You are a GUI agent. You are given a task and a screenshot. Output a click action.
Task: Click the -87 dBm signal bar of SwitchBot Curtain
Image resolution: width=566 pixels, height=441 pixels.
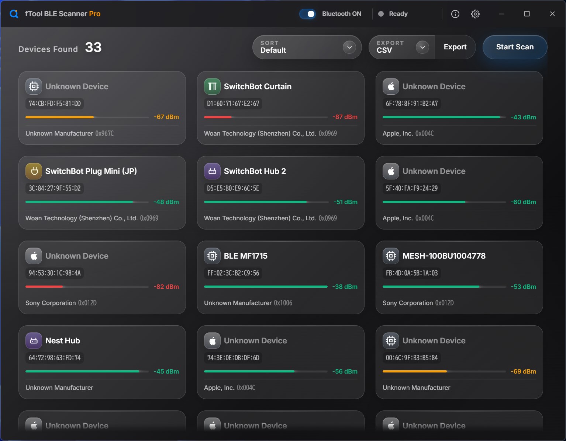[266, 117]
